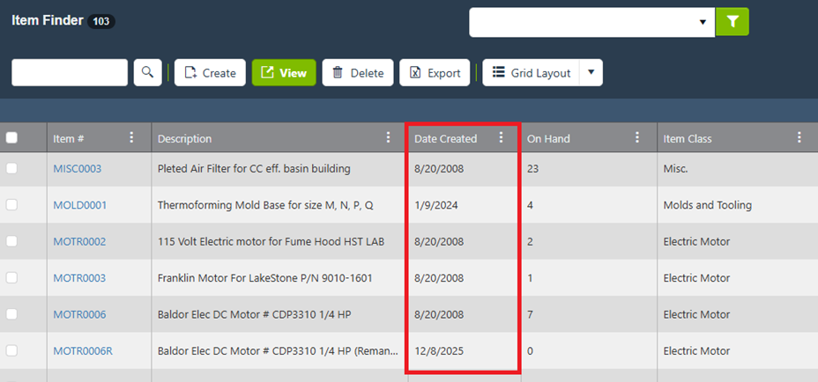Click the Grid Layout button
Image resolution: width=818 pixels, height=382 pixels.
[531, 72]
